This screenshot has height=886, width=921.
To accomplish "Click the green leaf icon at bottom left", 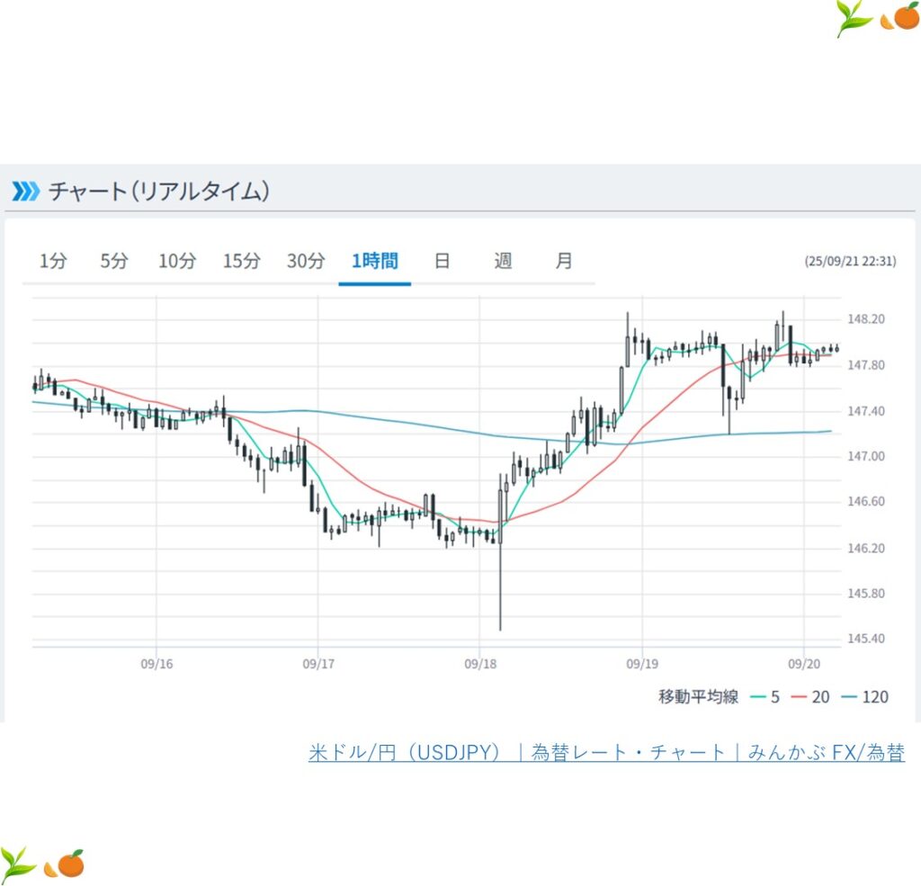I will (18, 864).
